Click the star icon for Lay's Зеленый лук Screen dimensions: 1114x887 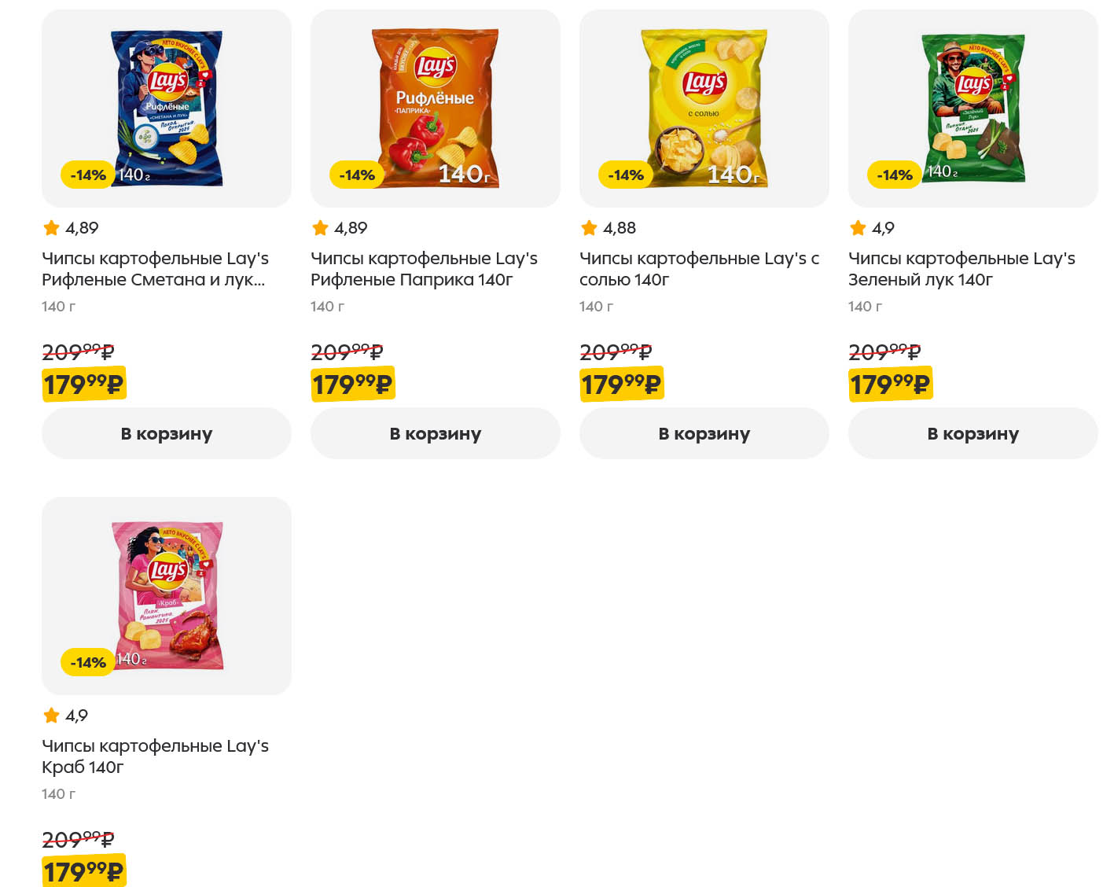click(x=858, y=228)
